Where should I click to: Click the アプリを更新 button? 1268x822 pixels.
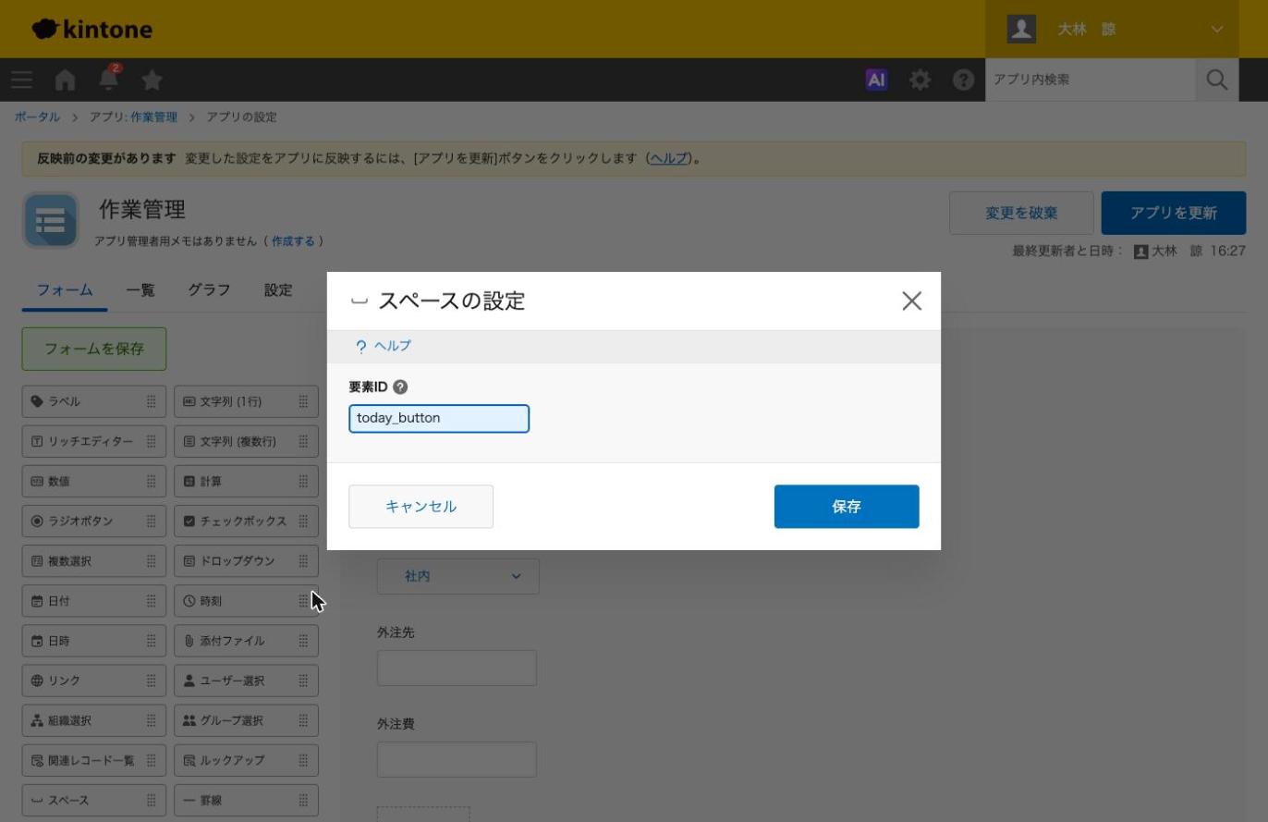tap(1174, 213)
